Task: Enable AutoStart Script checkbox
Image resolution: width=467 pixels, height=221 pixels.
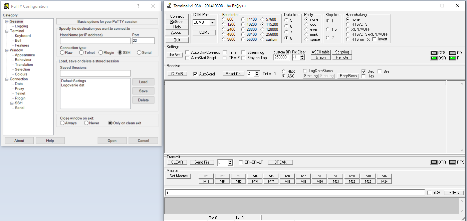Action: coord(187,58)
